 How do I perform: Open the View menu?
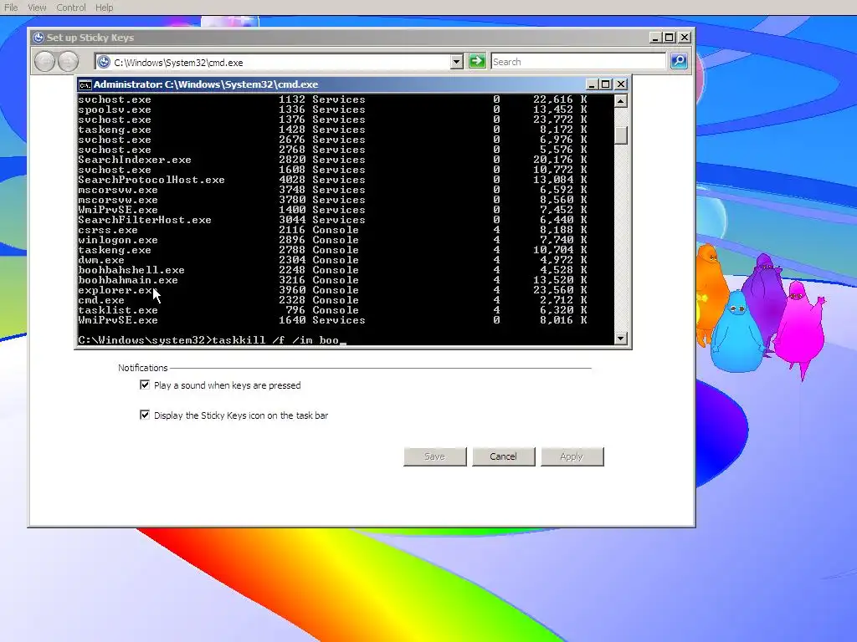[x=37, y=8]
